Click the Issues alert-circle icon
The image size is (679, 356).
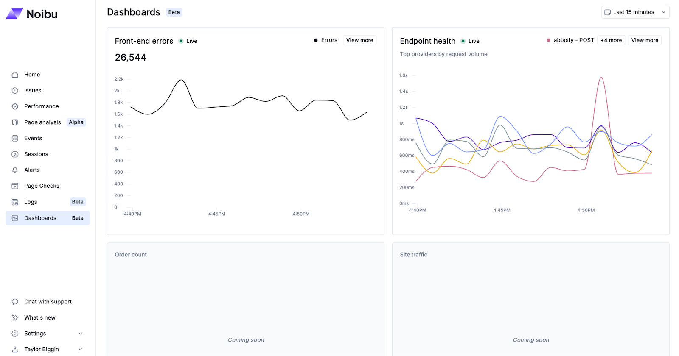click(15, 91)
